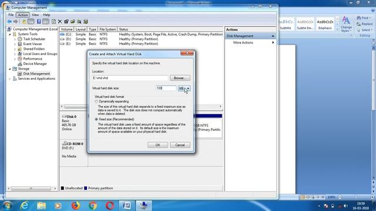The width and height of the screenshot is (376, 211).
Task: Select the (D:) volume row
Action: click(x=141, y=39)
